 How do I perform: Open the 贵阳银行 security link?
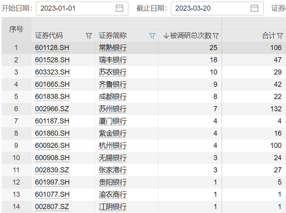[x=112, y=182]
